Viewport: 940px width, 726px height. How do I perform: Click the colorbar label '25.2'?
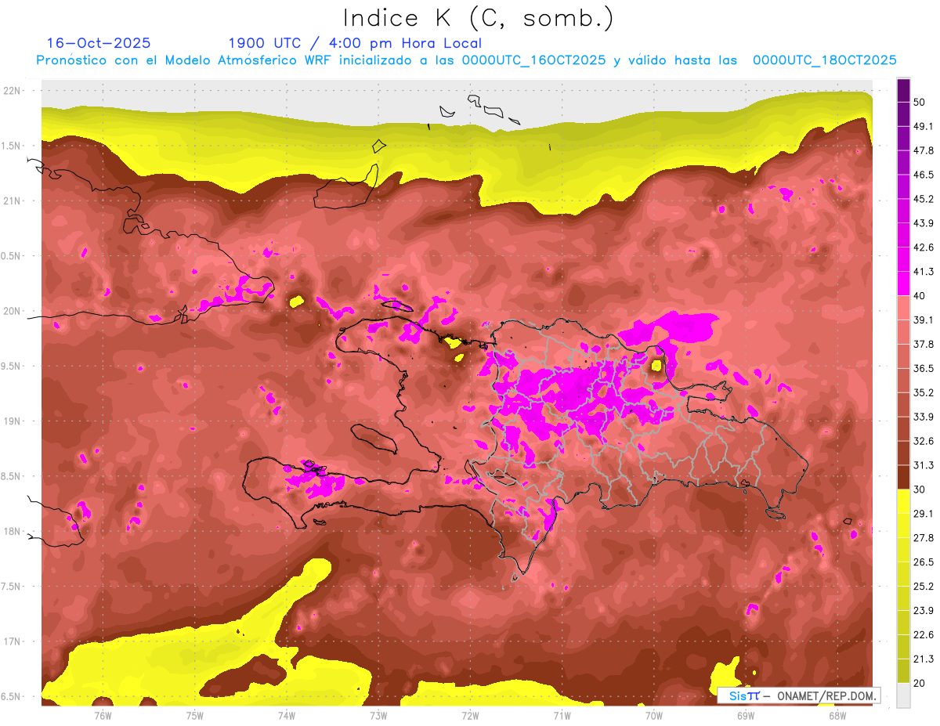[924, 587]
